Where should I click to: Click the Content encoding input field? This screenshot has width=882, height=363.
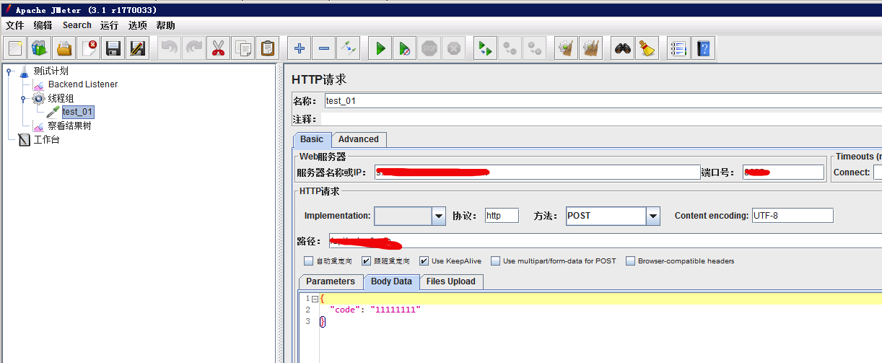(792, 216)
